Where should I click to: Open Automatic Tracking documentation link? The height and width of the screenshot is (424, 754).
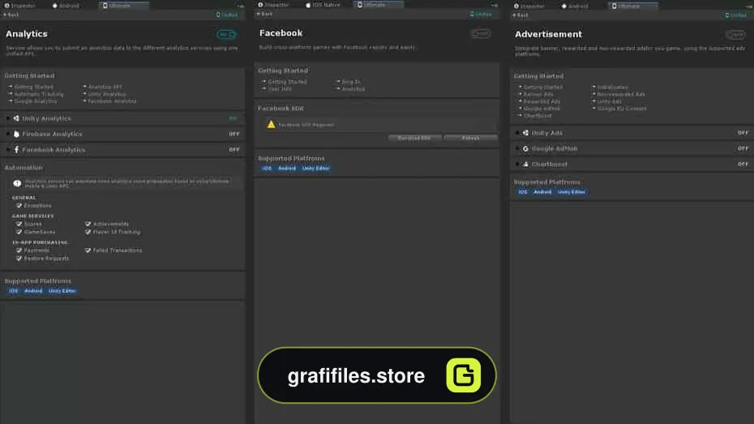[x=38, y=94]
